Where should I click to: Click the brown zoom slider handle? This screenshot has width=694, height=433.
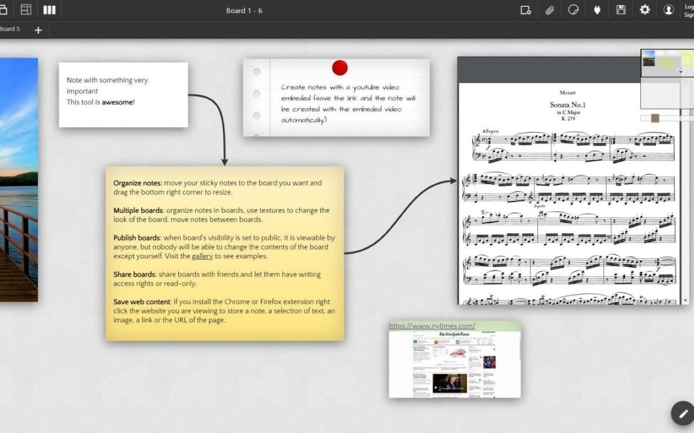654,117
